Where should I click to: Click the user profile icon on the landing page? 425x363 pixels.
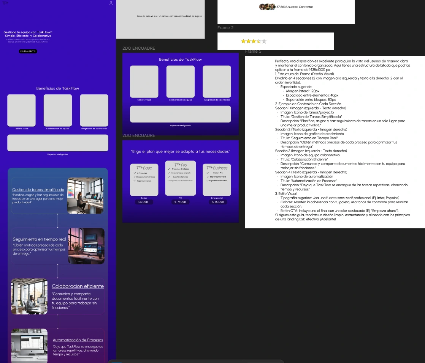click(x=111, y=3)
